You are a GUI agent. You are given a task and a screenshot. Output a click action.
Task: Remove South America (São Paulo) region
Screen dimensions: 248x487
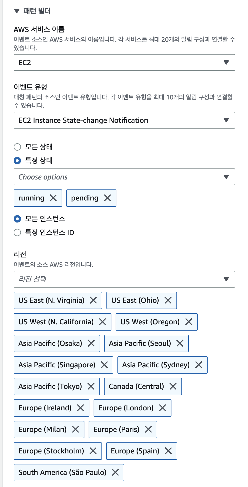coord(115,473)
